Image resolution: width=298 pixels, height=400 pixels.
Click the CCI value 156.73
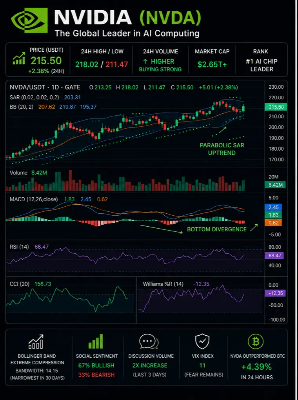point(43,284)
